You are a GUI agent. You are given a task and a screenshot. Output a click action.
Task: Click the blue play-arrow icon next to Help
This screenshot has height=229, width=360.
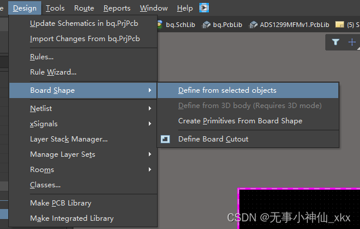click(204, 8)
